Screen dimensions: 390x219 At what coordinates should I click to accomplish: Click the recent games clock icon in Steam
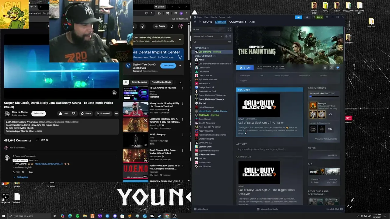[x=226, y=36]
